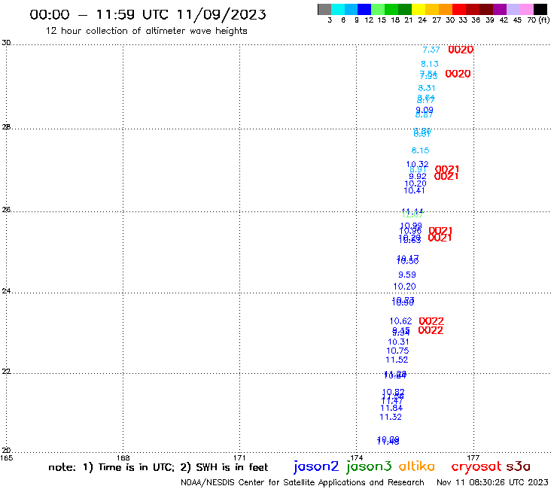Click the '70 (ft)' color scale label

tap(538, 20)
